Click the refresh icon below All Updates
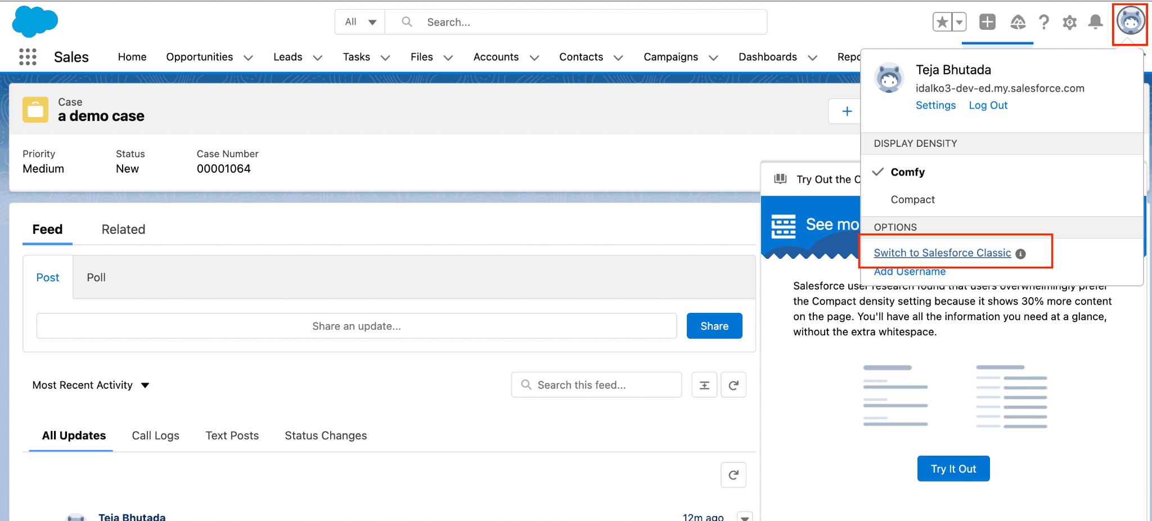Screen dimensions: 1152x521 coord(733,475)
